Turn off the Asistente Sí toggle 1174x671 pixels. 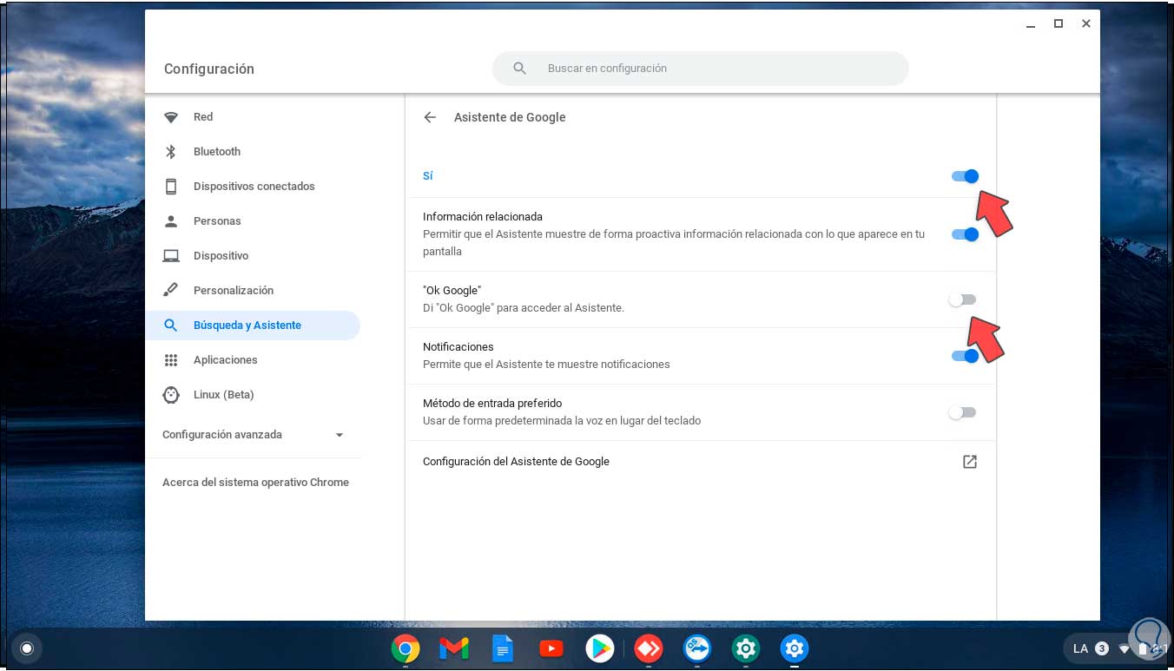[965, 176]
